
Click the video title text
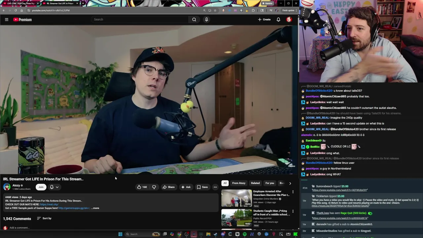[43, 179]
